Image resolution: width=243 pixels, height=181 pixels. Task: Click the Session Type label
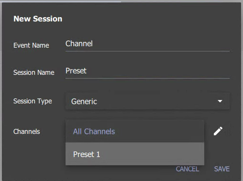pos(33,101)
